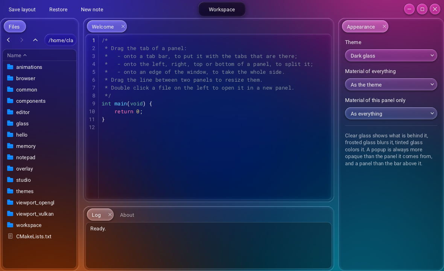Click the overlay folder icon
The width and height of the screenshot is (444, 271).
tap(10, 169)
